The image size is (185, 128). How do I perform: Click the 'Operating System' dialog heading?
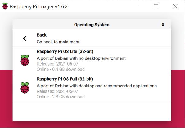[92, 25]
